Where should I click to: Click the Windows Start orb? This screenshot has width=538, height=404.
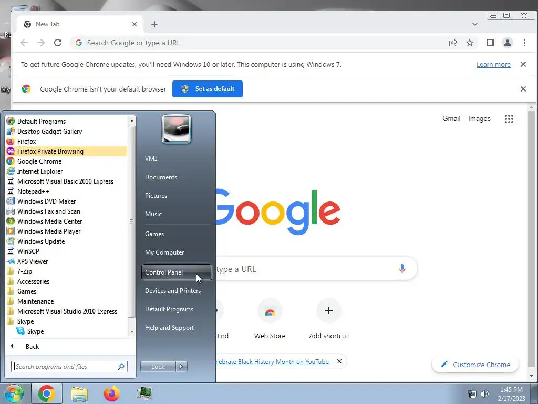click(x=14, y=393)
